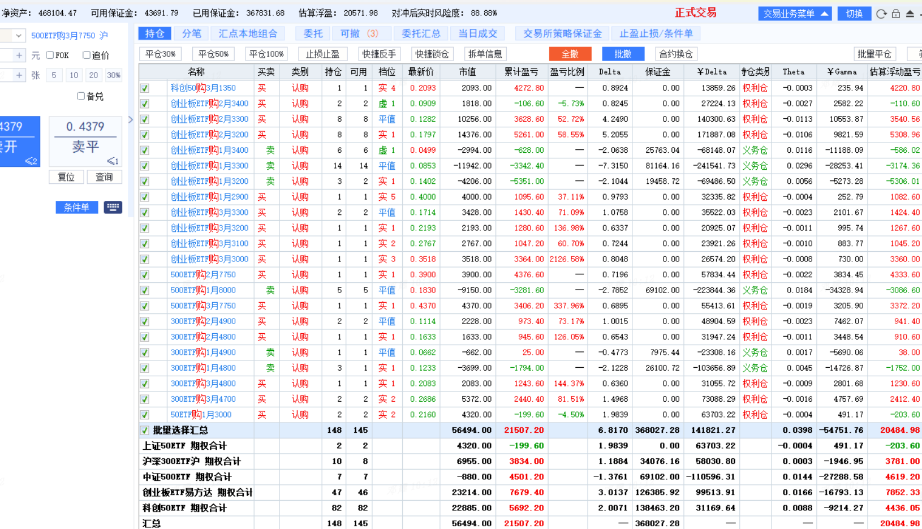Select the 300ETF购1月4900 contract name
The image size is (922, 529).
click(203, 352)
